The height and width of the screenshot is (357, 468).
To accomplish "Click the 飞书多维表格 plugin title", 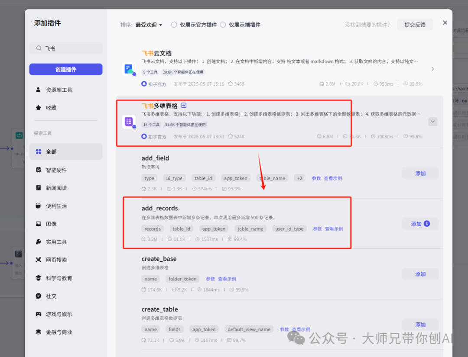I will tap(159, 106).
